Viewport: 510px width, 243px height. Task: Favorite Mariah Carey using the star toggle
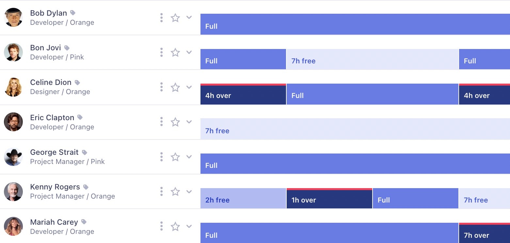[x=175, y=226]
